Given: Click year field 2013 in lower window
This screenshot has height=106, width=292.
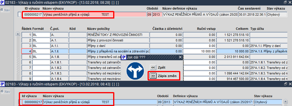Looking at the screenshot, I should (x=168, y=102).
